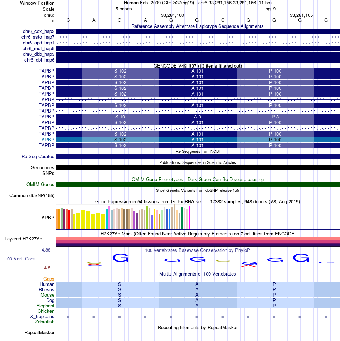Click the 5 bases scale bar text
This screenshot has width=340, height=341.
pos(123,9)
